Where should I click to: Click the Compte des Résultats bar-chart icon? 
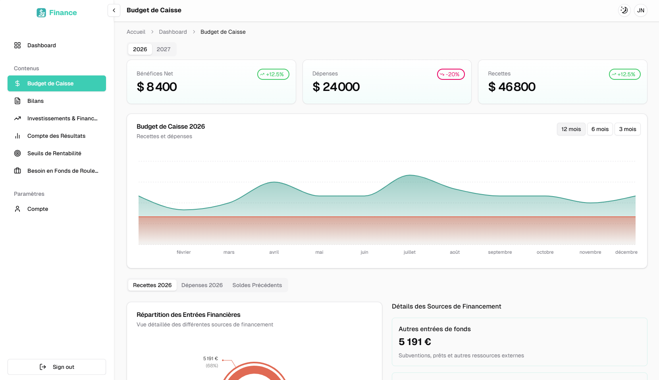[17, 136]
